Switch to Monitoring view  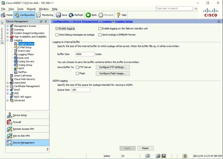45,15
